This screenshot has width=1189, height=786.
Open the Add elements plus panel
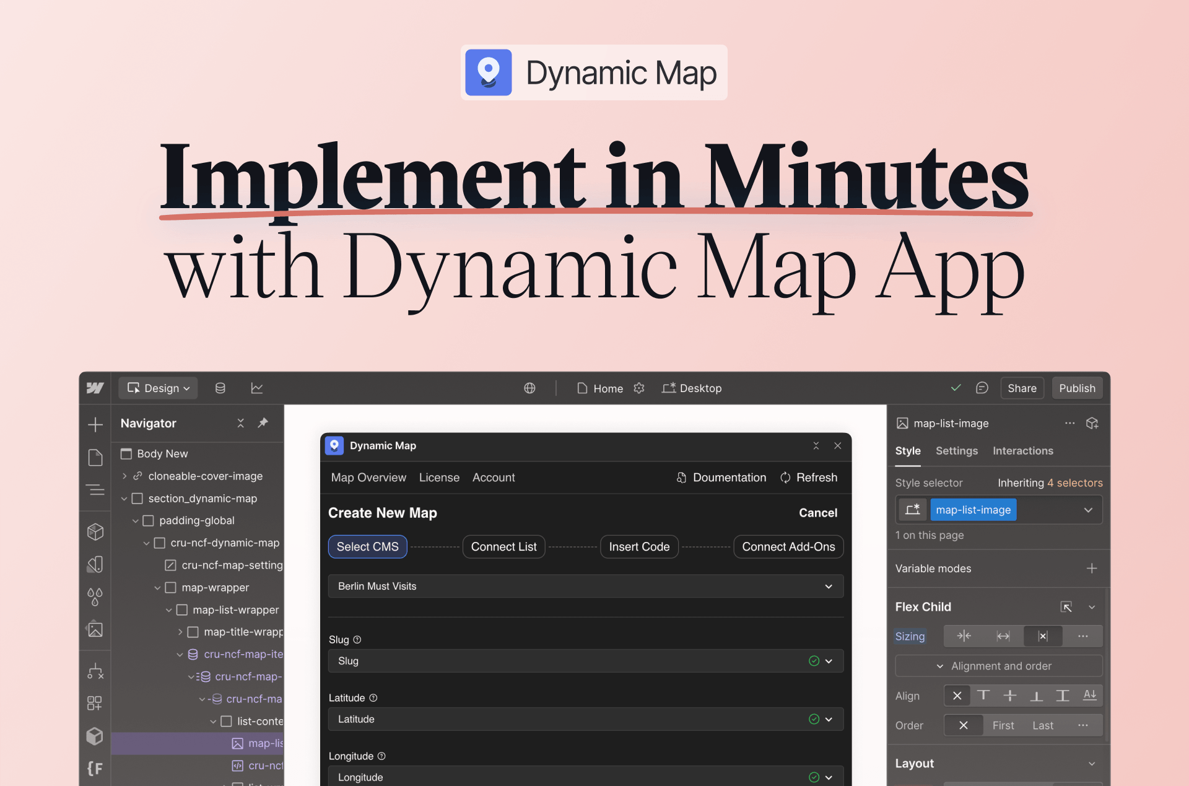click(x=95, y=424)
